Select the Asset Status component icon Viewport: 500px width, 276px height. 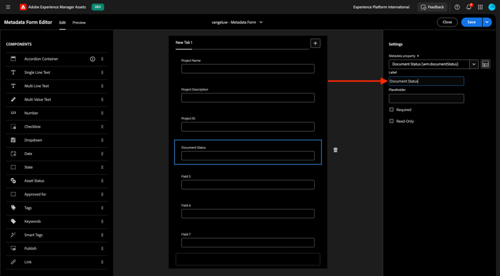[13, 181]
